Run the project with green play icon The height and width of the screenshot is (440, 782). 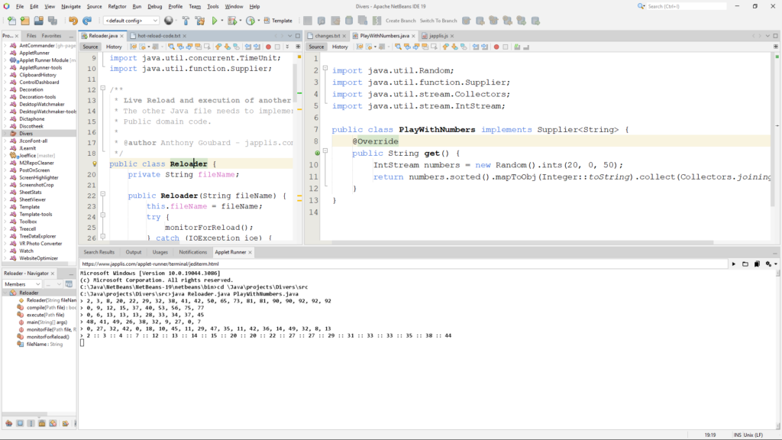[215, 21]
